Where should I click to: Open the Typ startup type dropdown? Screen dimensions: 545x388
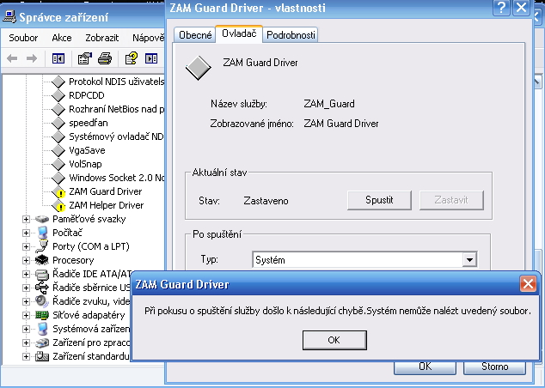pos(469,259)
